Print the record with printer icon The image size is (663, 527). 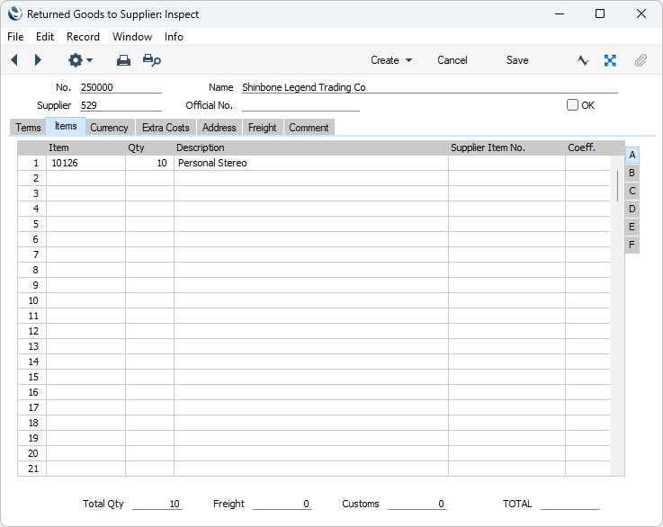click(123, 60)
